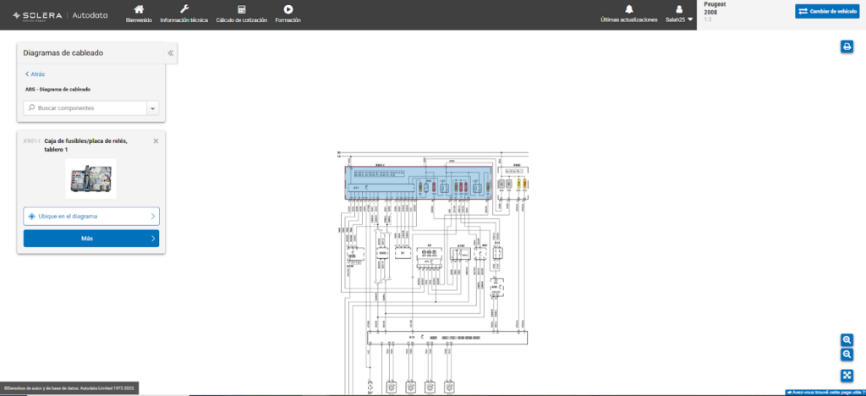Open the Información técnica menu
Viewport: 866px width, 396px height.
tap(184, 14)
